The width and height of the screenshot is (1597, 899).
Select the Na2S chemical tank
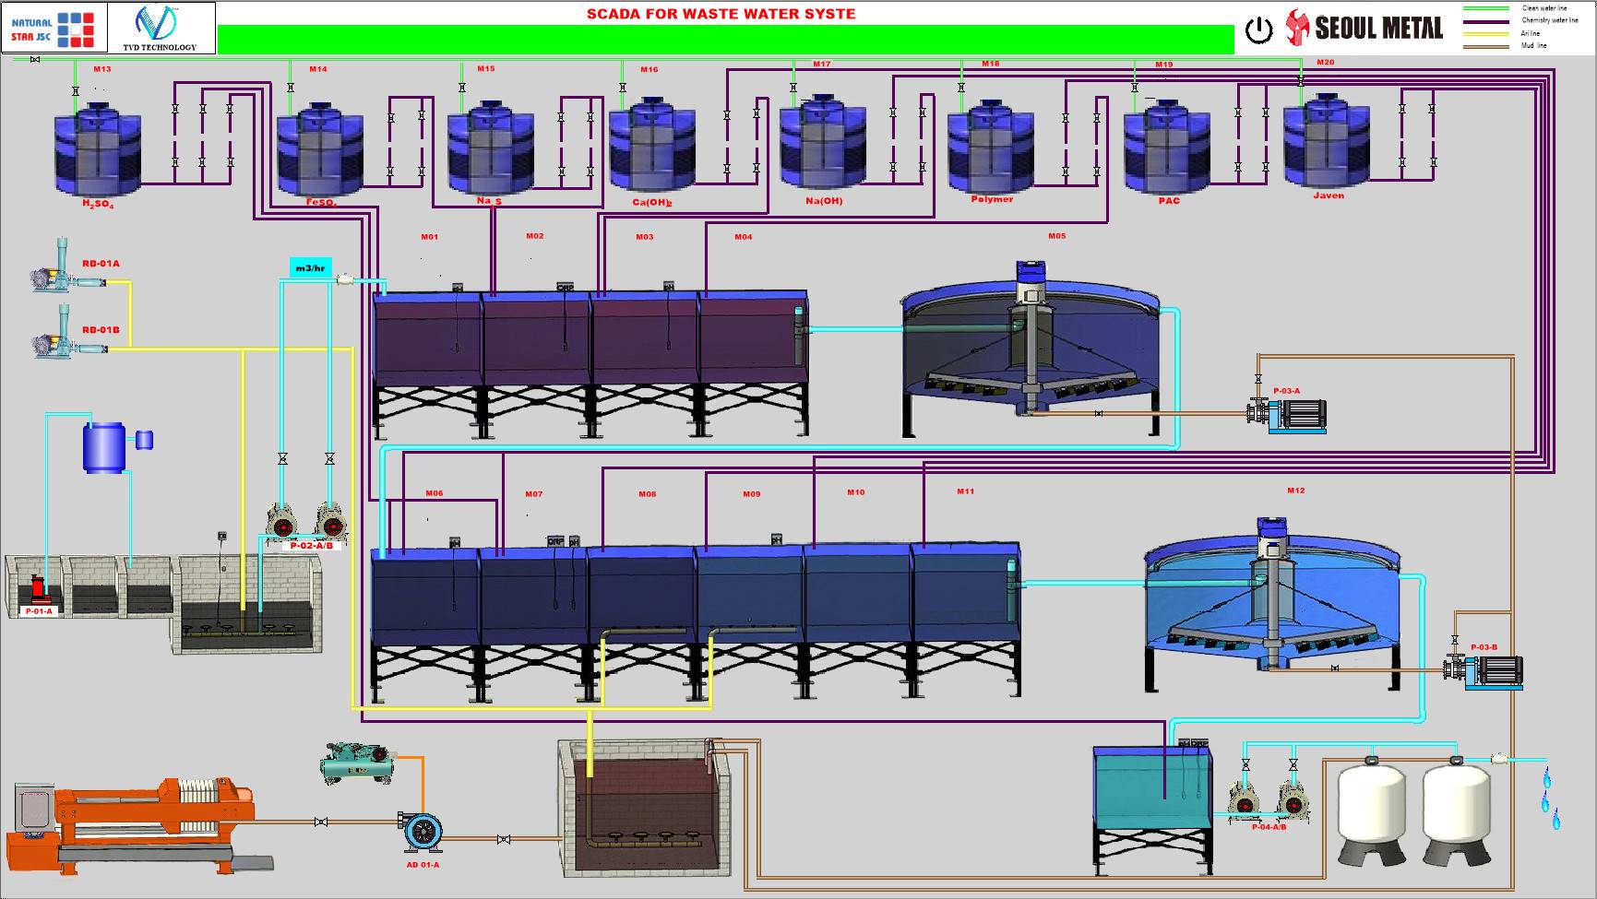click(490, 146)
